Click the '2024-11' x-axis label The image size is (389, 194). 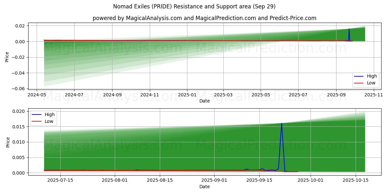coord(150,95)
